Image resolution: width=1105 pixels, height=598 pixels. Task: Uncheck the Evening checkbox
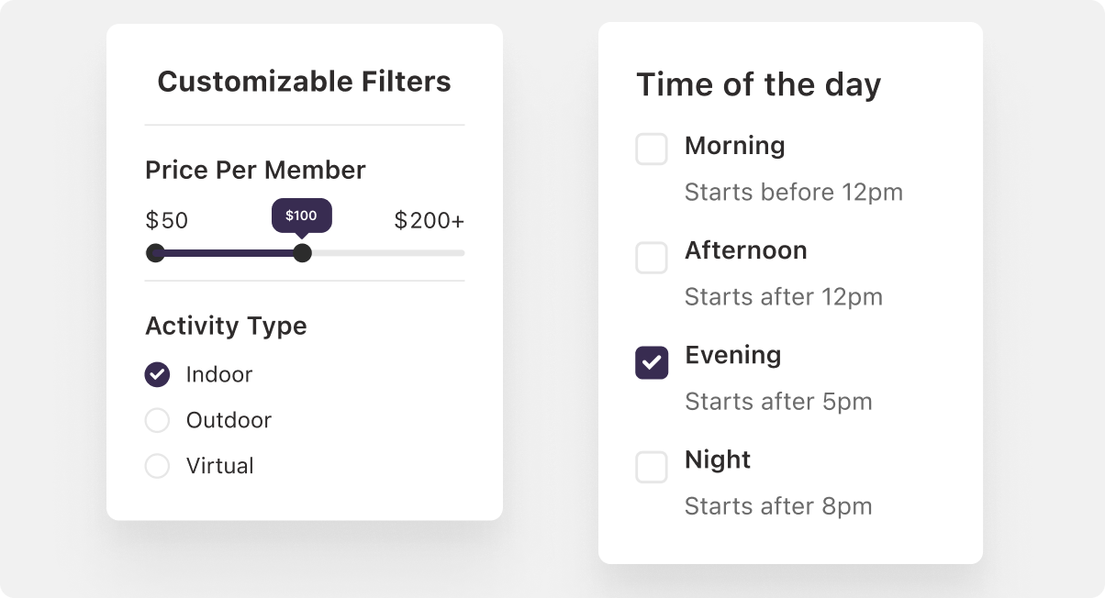(x=652, y=362)
